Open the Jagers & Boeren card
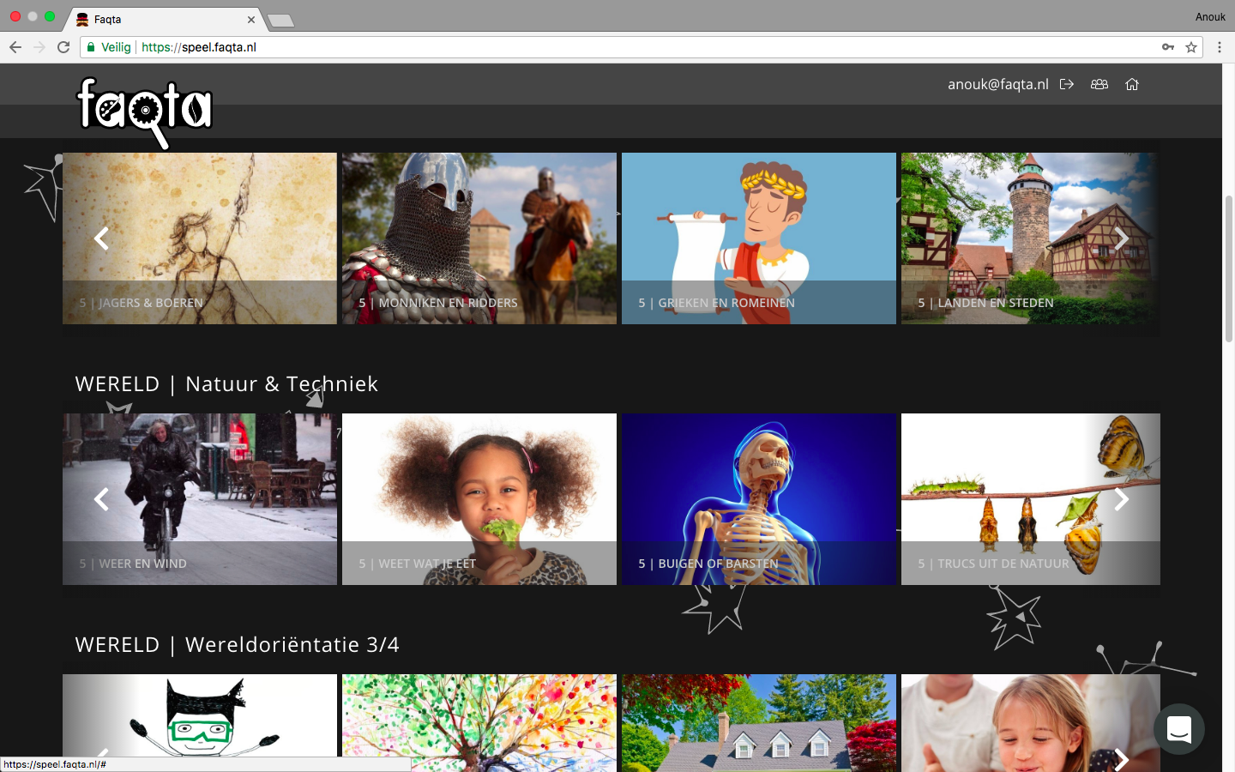Image resolution: width=1235 pixels, height=772 pixels. click(200, 238)
